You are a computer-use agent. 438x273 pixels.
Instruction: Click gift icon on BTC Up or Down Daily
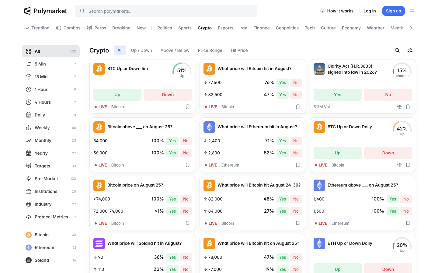[399, 165]
